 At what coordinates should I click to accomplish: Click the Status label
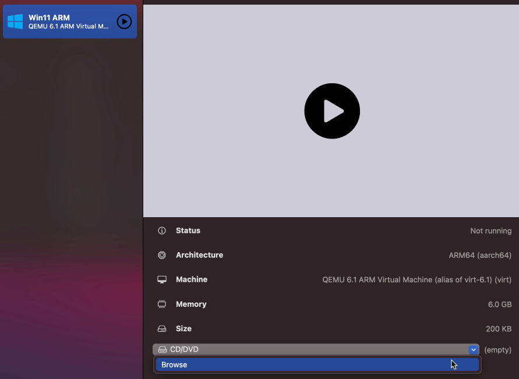[x=188, y=231]
